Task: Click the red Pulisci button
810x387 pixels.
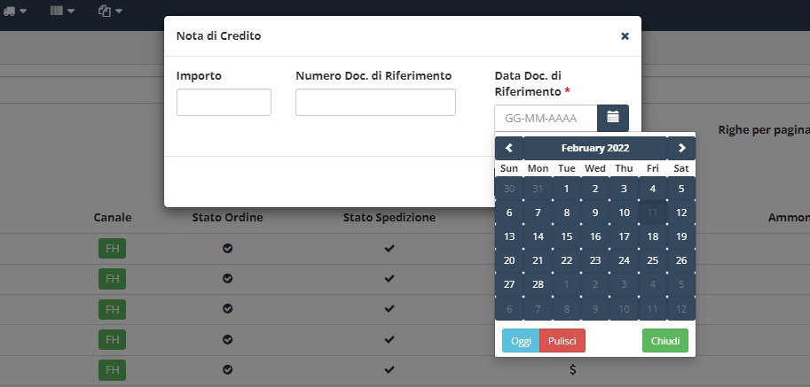Action: (x=562, y=341)
